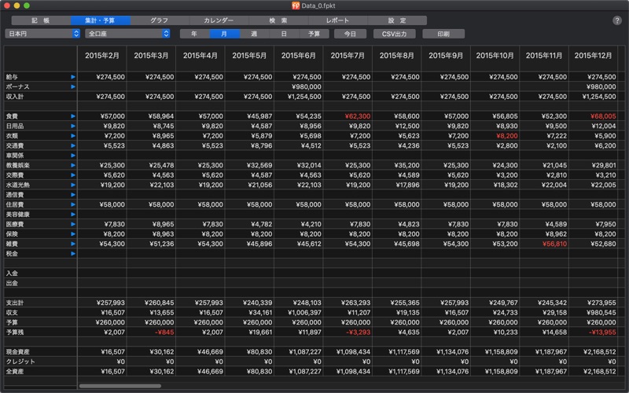Expand the 通信費 row arrow
This screenshot has width=629, height=393.
pos(73,195)
